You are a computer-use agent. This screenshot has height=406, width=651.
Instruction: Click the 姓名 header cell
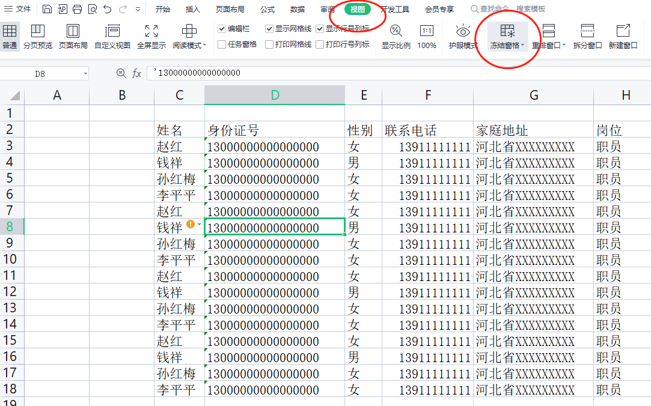tap(179, 130)
